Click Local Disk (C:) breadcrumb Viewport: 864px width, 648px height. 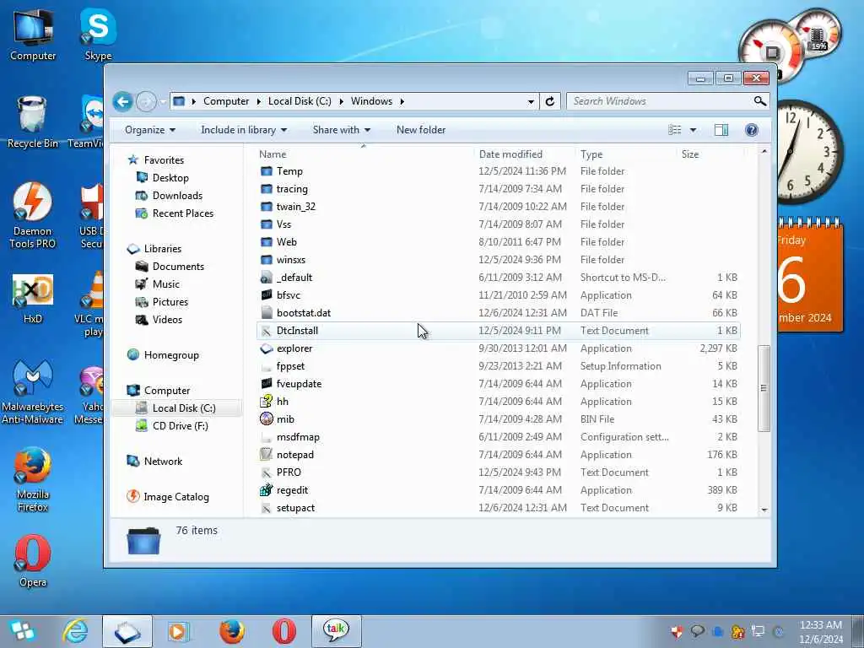point(300,101)
